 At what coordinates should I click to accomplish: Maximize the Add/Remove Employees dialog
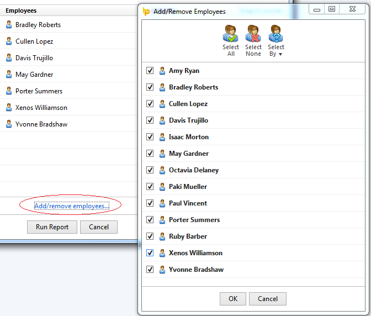pyautogui.click(x=332, y=9)
